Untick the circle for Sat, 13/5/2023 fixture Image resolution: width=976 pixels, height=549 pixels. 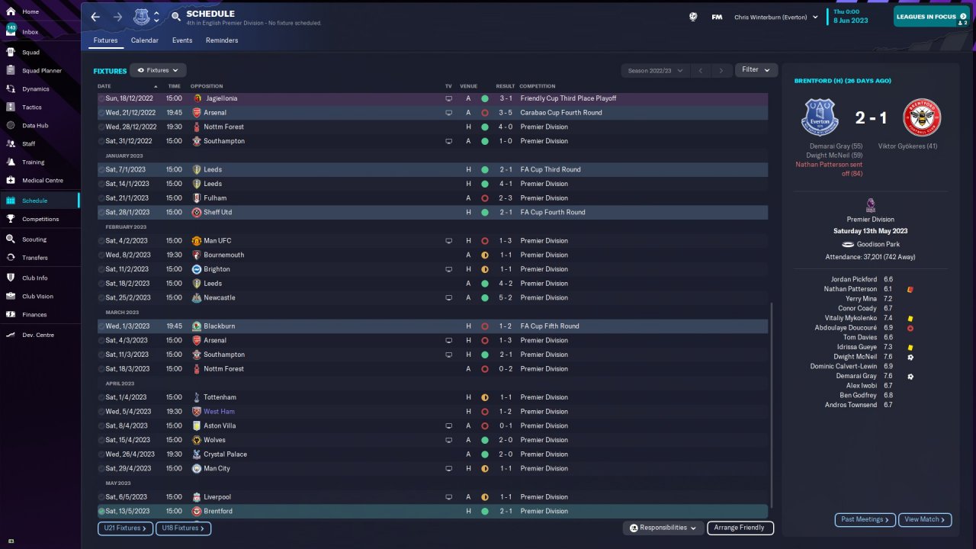pyautogui.click(x=101, y=512)
